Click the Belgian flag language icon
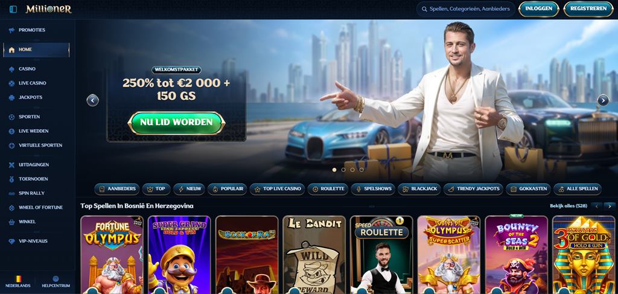Screen dimensions: 618x294 pyautogui.click(x=18, y=279)
